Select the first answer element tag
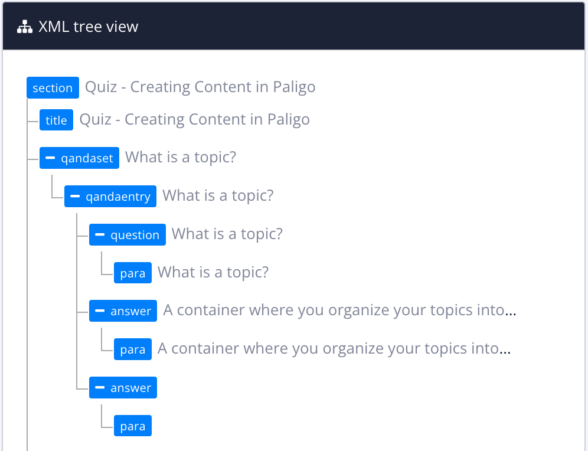588x451 pixels. 130,311
